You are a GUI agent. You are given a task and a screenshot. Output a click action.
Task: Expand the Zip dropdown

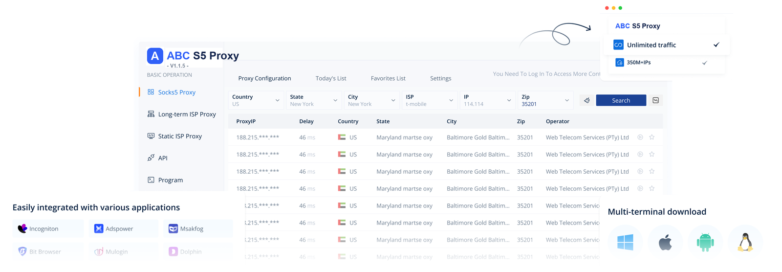(x=545, y=100)
